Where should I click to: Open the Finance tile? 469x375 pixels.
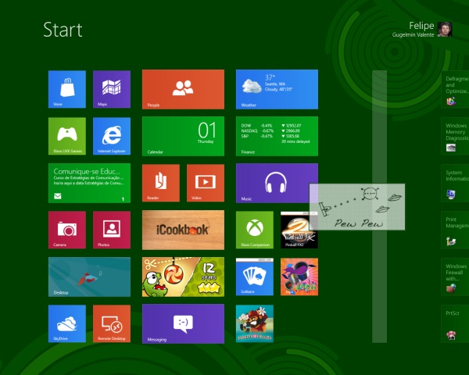tap(277, 137)
